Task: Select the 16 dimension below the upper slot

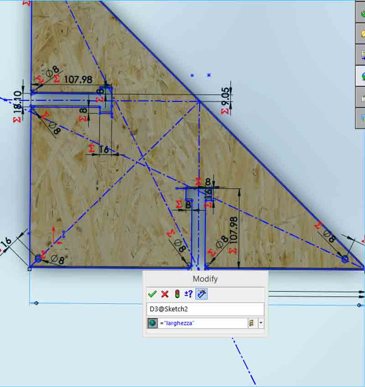Action: click(x=104, y=149)
